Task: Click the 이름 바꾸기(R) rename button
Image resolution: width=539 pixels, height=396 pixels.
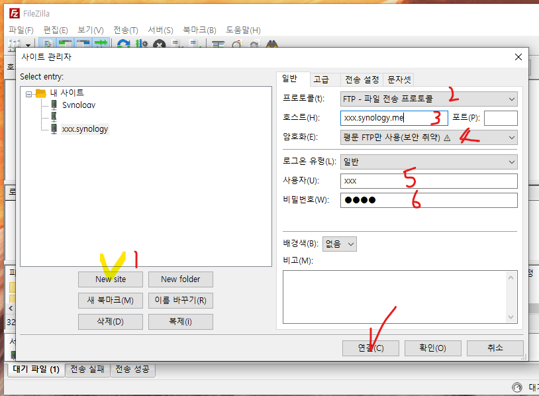Action: 181,301
